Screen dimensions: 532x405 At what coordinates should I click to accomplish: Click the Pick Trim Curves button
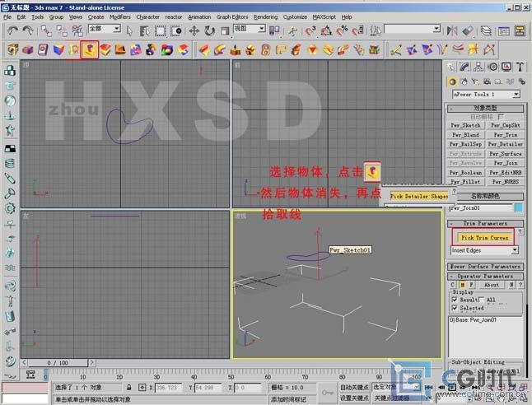point(484,238)
